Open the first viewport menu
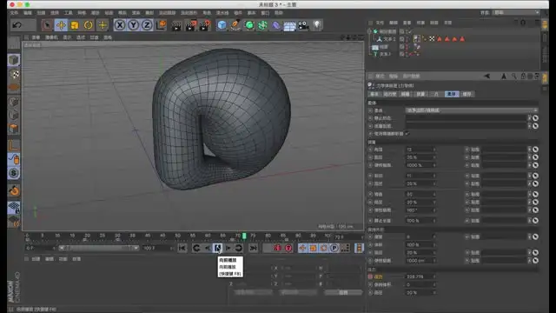Image resolution: width=556 pixels, height=313 pixels. click(x=36, y=37)
